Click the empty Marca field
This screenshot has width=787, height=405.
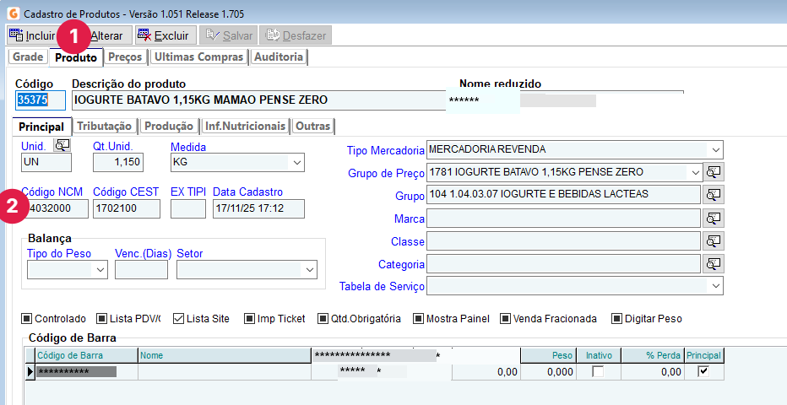click(563, 218)
